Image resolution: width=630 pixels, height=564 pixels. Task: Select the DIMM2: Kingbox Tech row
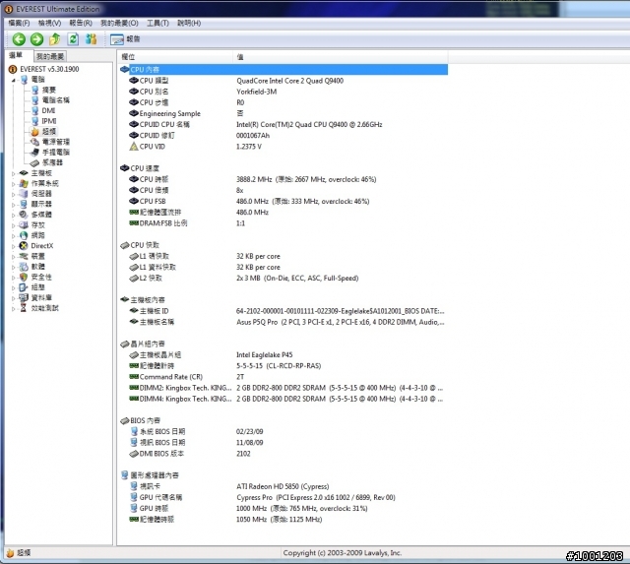(x=283, y=388)
